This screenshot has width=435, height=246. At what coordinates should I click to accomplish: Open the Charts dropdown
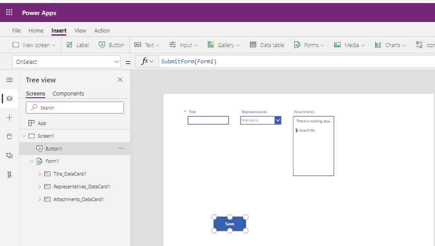390,45
